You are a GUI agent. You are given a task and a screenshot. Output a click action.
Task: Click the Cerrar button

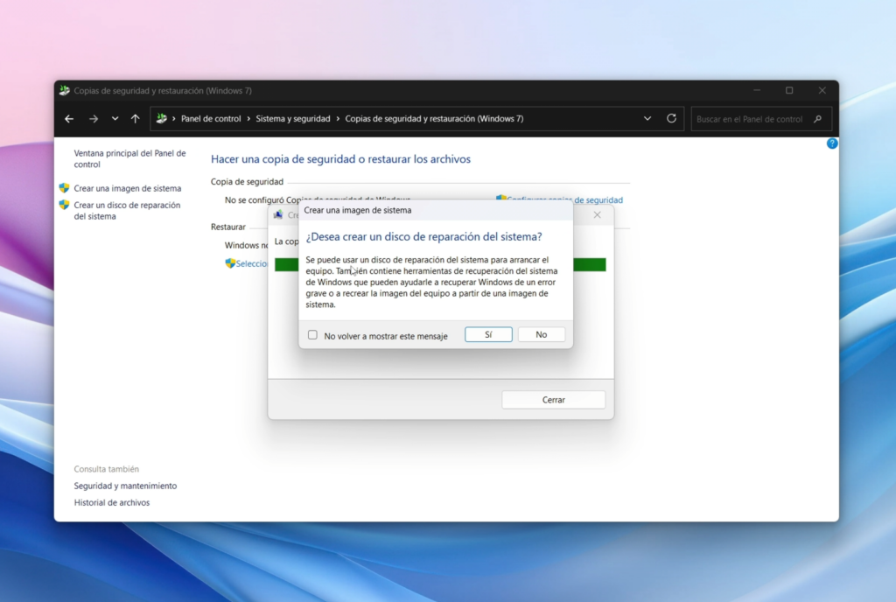pyautogui.click(x=553, y=399)
